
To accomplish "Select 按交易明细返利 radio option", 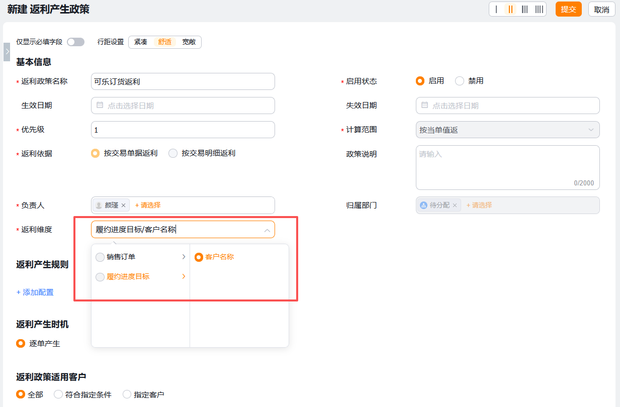I will pos(173,153).
